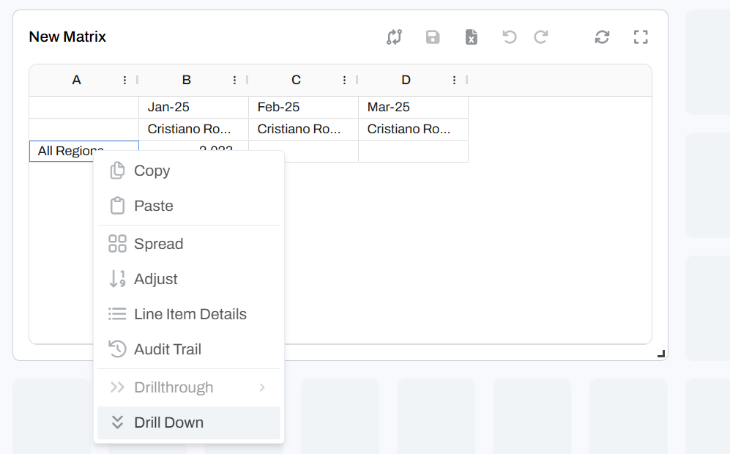This screenshot has width=730, height=454.
Task: Open column D header menu
Action: pos(454,80)
